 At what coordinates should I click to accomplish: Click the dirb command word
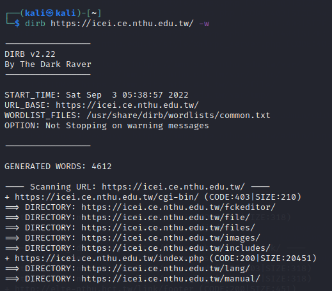point(35,24)
